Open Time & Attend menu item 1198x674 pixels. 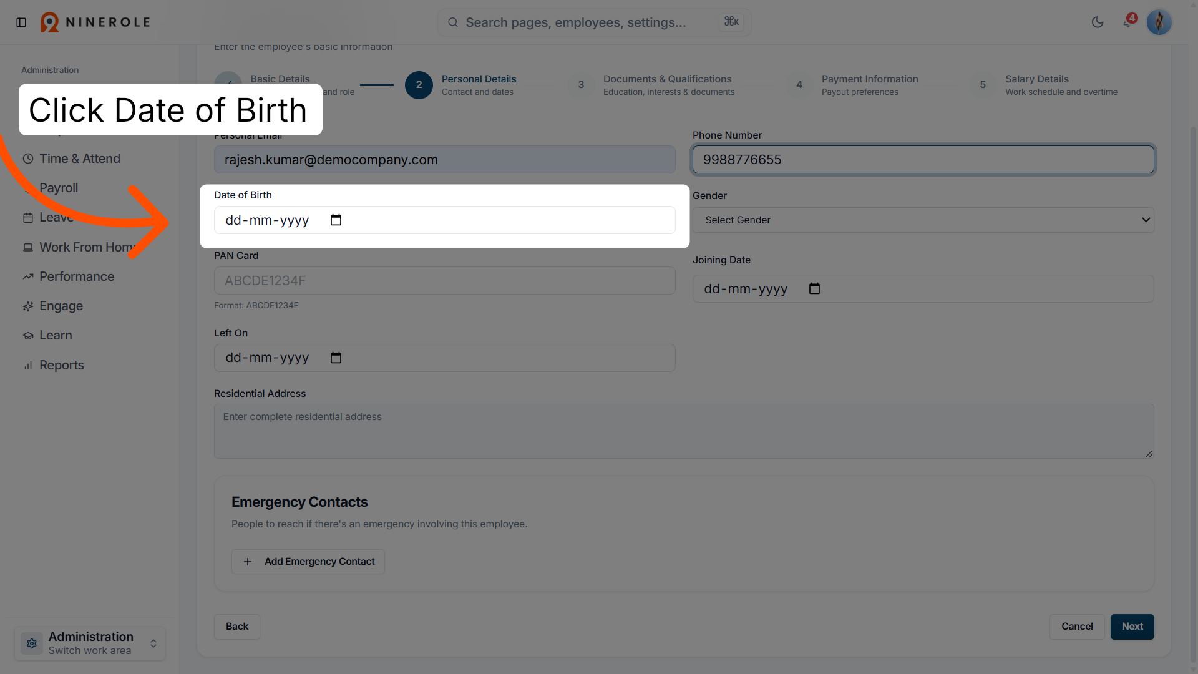(x=80, y=159)
